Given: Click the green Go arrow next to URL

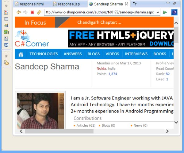Looking at the screenshot, I should (x=165, y=12).
